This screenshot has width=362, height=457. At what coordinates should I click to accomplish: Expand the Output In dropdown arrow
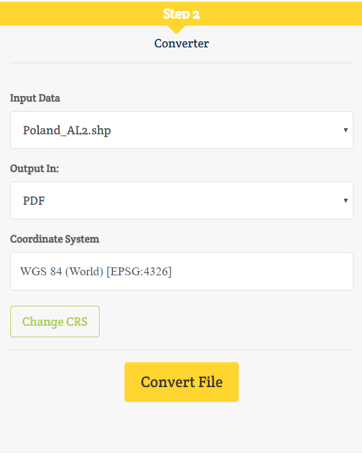[346, 201]
